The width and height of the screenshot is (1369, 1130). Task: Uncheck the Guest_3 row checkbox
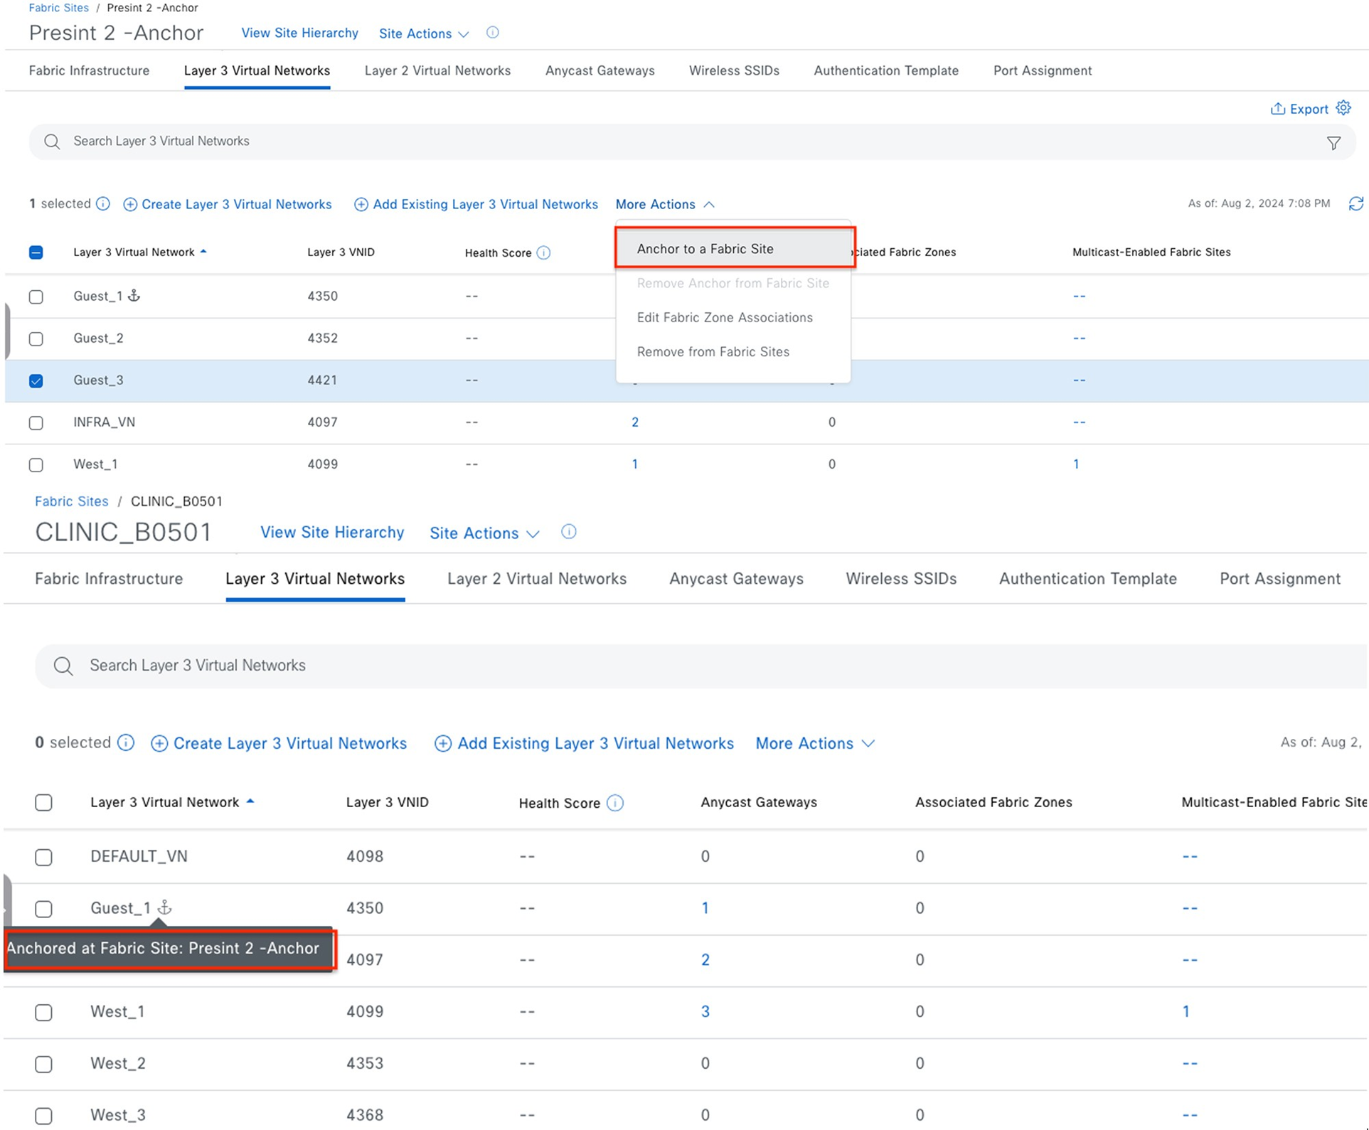pyautogui.click(x=36, y=380)
